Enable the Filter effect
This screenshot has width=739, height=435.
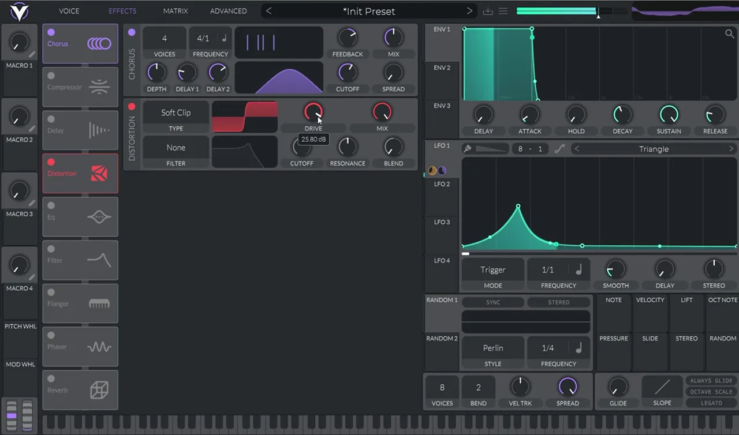coord(51,249)
